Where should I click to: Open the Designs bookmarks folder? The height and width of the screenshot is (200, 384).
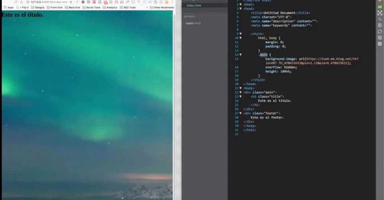[38, 8]
